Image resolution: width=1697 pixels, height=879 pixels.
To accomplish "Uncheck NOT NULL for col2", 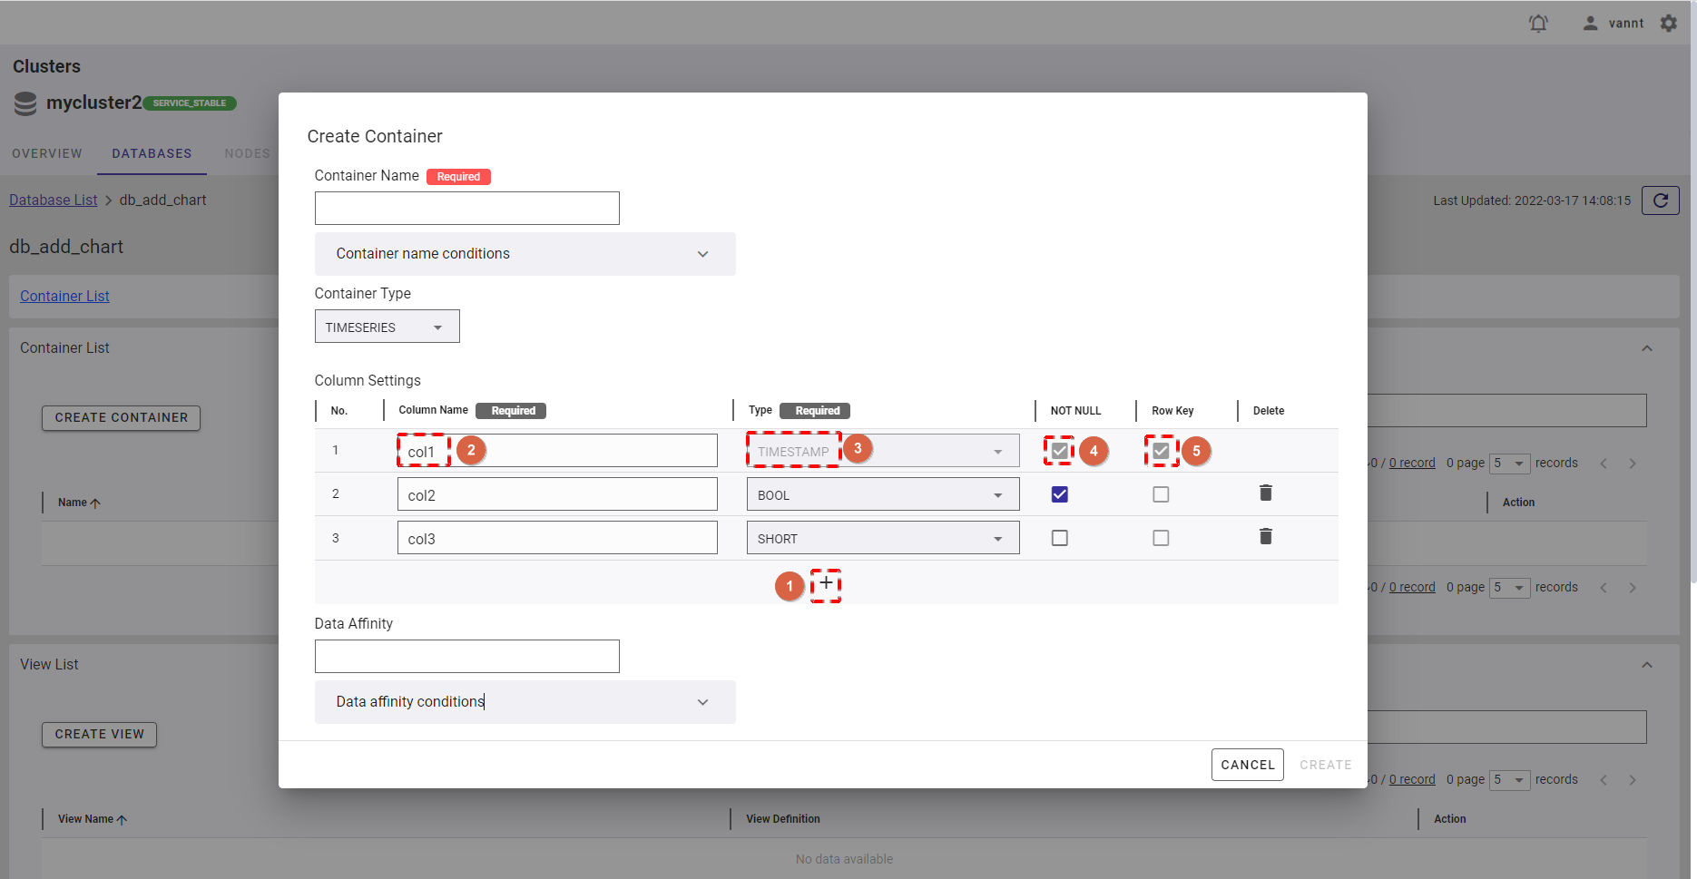I will coord(1059,494).
